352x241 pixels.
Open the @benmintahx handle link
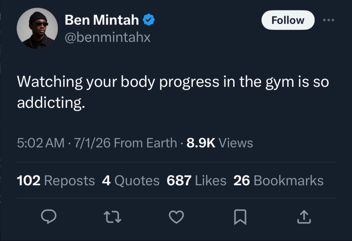[108, 37]
